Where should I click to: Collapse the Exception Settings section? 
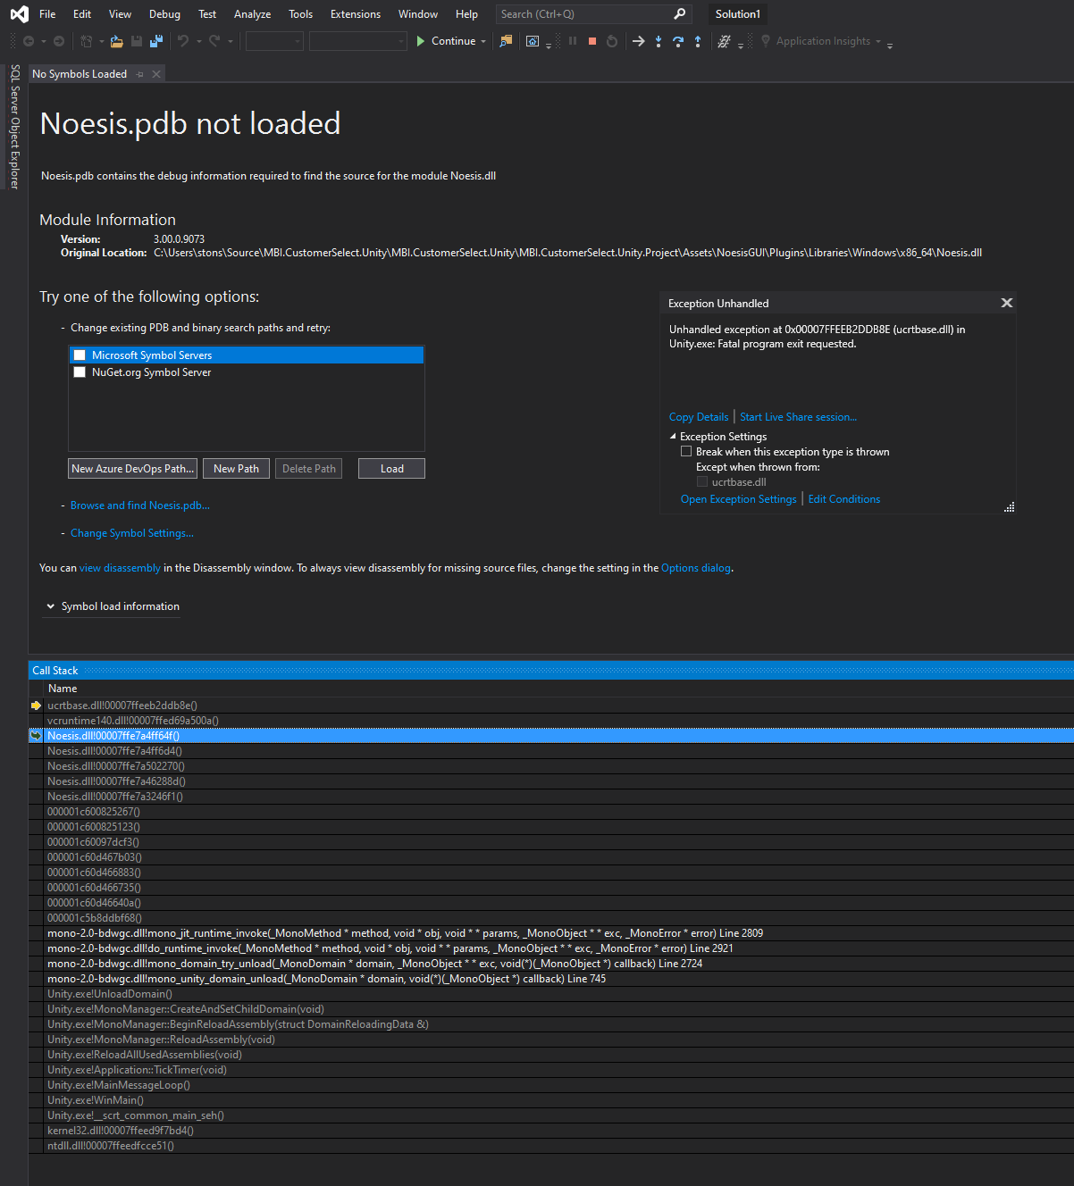[673, 437]
